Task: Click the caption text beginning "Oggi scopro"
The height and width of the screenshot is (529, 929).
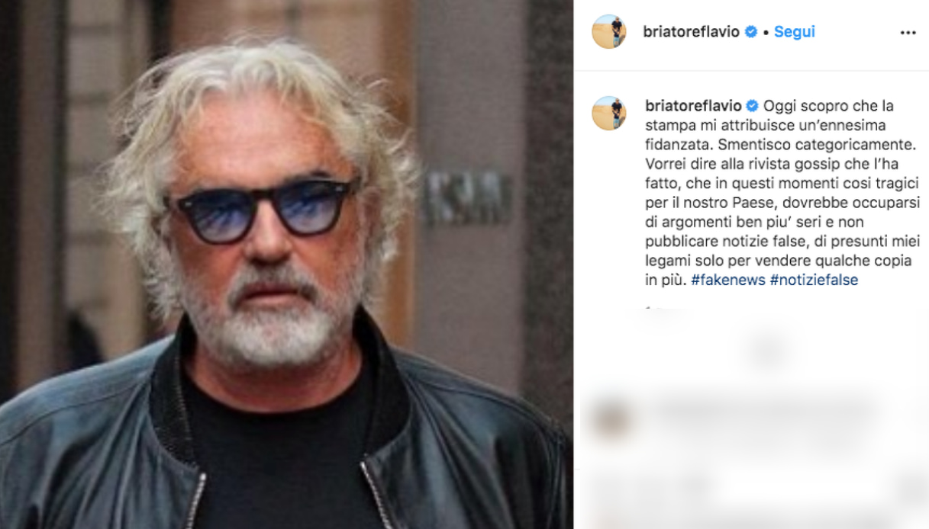Action: (x=782, y=192)
